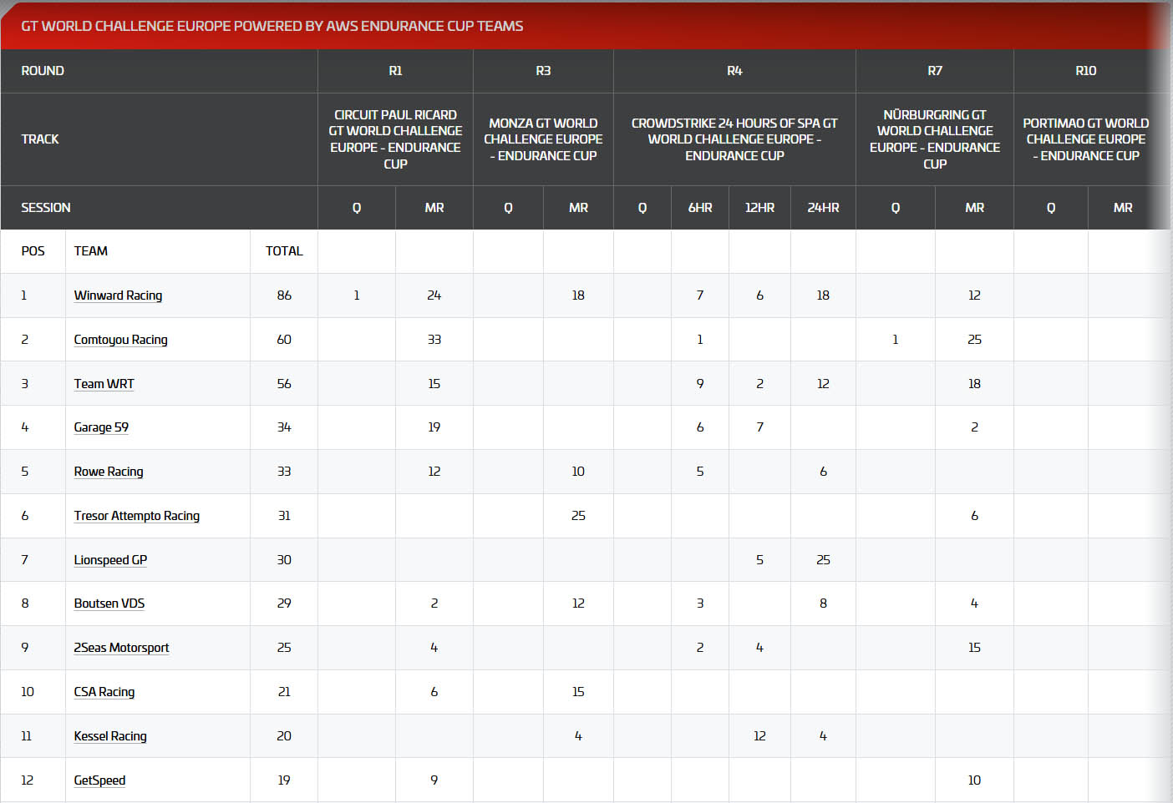Click Kessel Racing's total of 20
The width and height of the screenshot is (1173, 803).
point(284,736)
